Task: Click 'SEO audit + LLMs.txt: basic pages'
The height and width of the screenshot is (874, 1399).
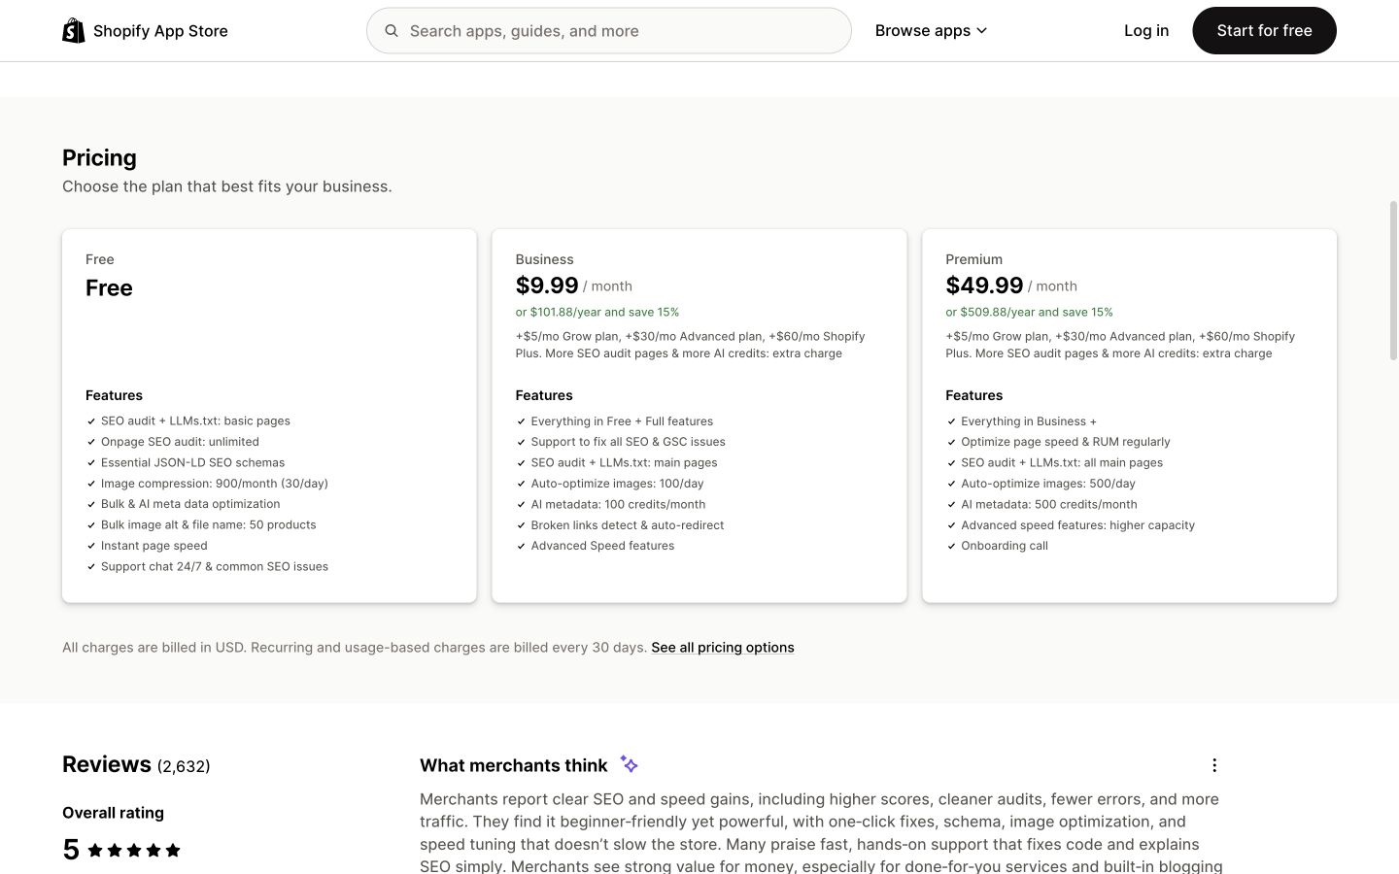Action: coord(195,421)
